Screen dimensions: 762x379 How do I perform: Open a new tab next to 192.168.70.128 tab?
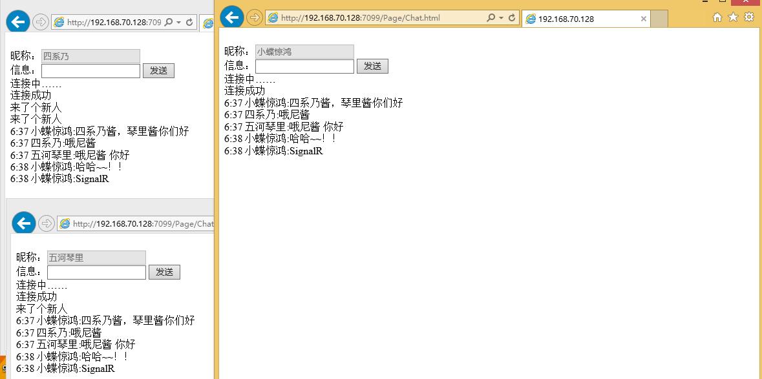click(659, 19)
